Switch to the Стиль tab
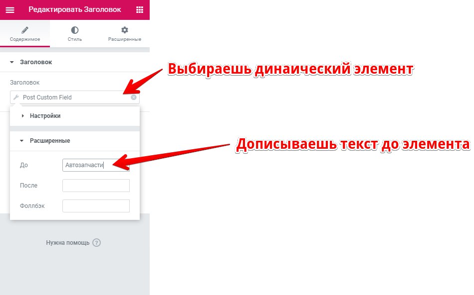 (75, 34)
